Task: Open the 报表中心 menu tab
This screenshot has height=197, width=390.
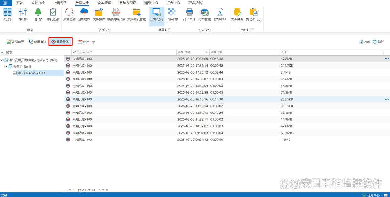Action: click(173, 3)
